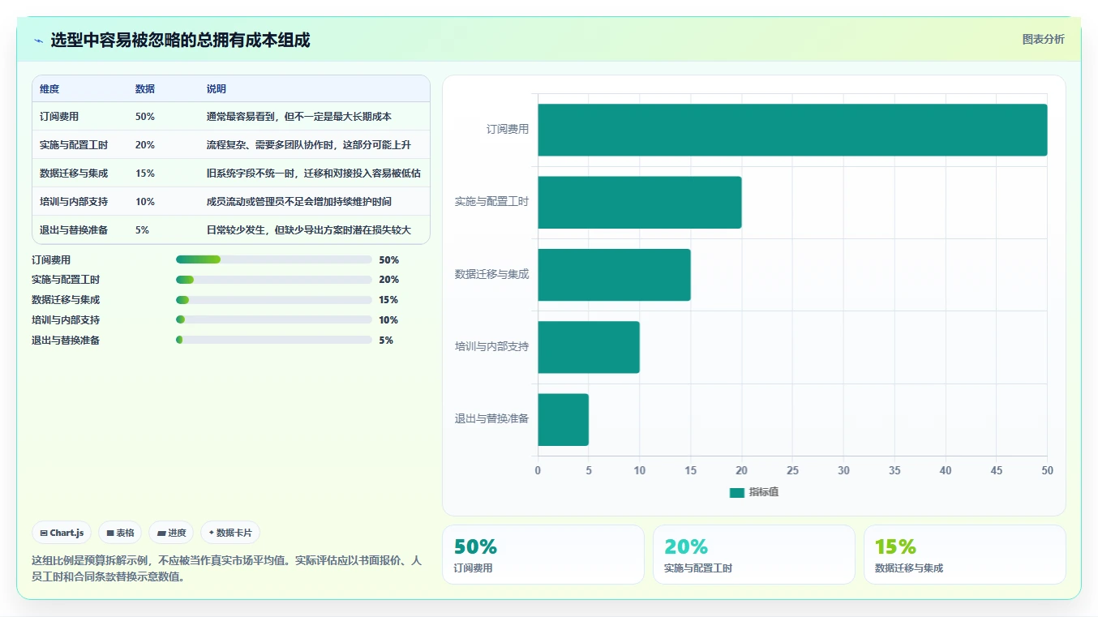
Task: Click the 图表分析 label in the header
Action: [1043, 39]
